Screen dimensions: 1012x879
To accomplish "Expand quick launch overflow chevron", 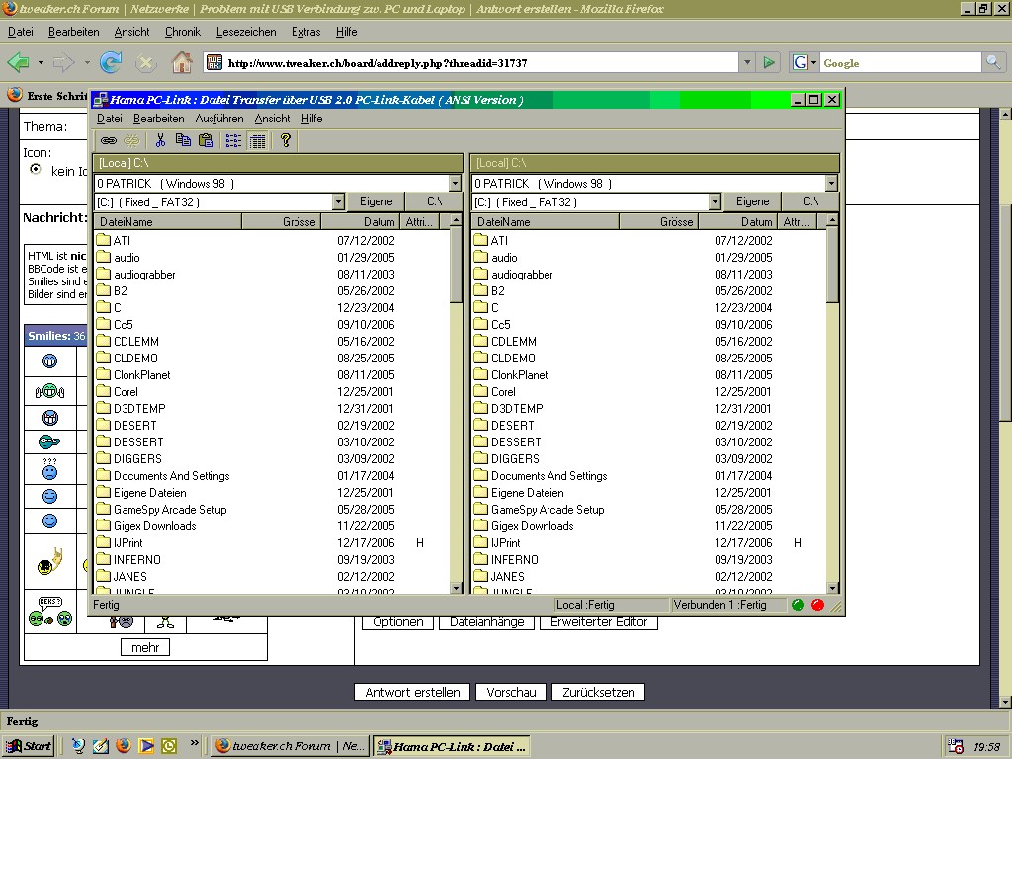I will pos(195,743).
